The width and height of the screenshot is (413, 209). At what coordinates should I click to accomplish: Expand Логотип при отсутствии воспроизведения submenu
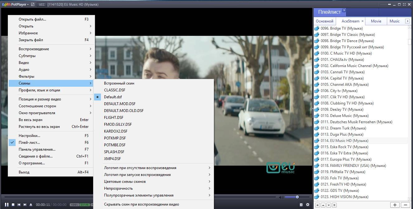(x=154, y=168)
